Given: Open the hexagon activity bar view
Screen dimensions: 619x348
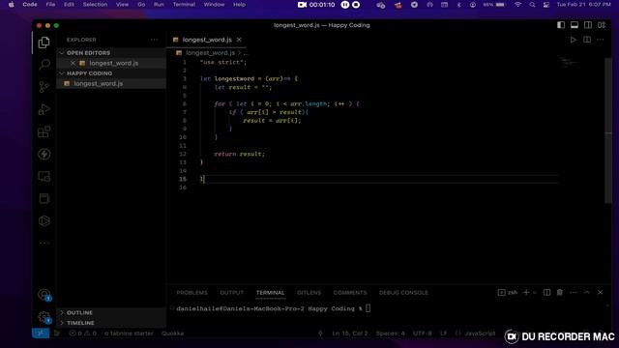Looking at the screenshot, I should pos(44,221).
